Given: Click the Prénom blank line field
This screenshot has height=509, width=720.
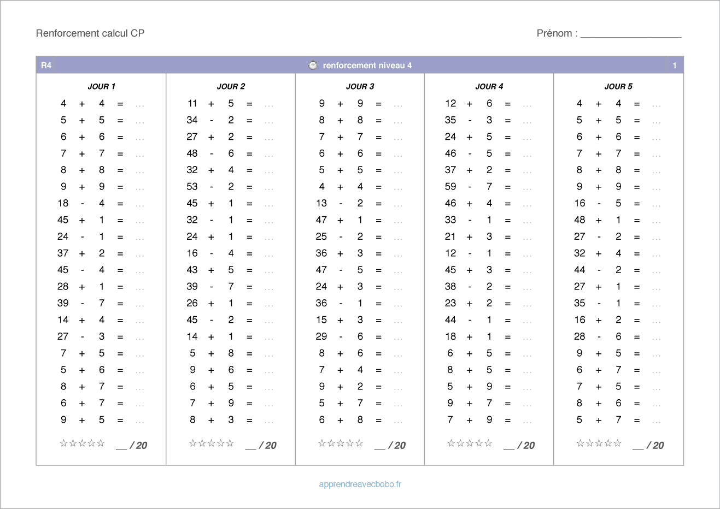Looking at the screenshot, I should coord(631,34).
